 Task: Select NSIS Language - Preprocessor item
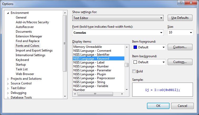pyautogui.click(x=99, y=78)
